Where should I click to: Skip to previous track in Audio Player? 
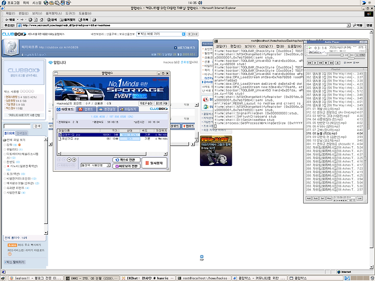[310, 63]
